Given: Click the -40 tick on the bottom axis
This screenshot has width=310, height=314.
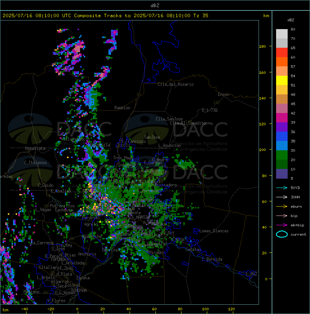Looking at the screenshot, I should [25, 309].
